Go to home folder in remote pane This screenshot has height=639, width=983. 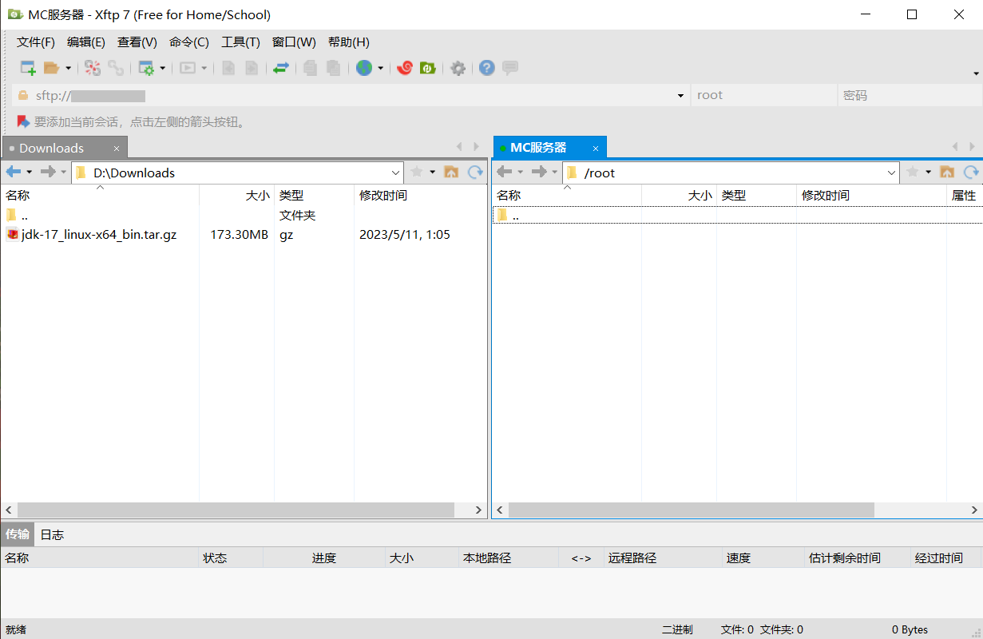(x=947, y=172)
